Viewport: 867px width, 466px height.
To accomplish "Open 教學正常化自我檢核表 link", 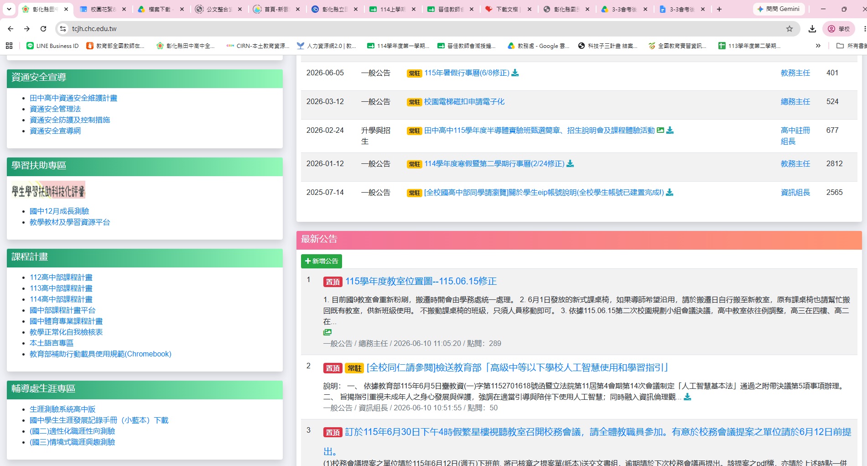I will point(66,332).
